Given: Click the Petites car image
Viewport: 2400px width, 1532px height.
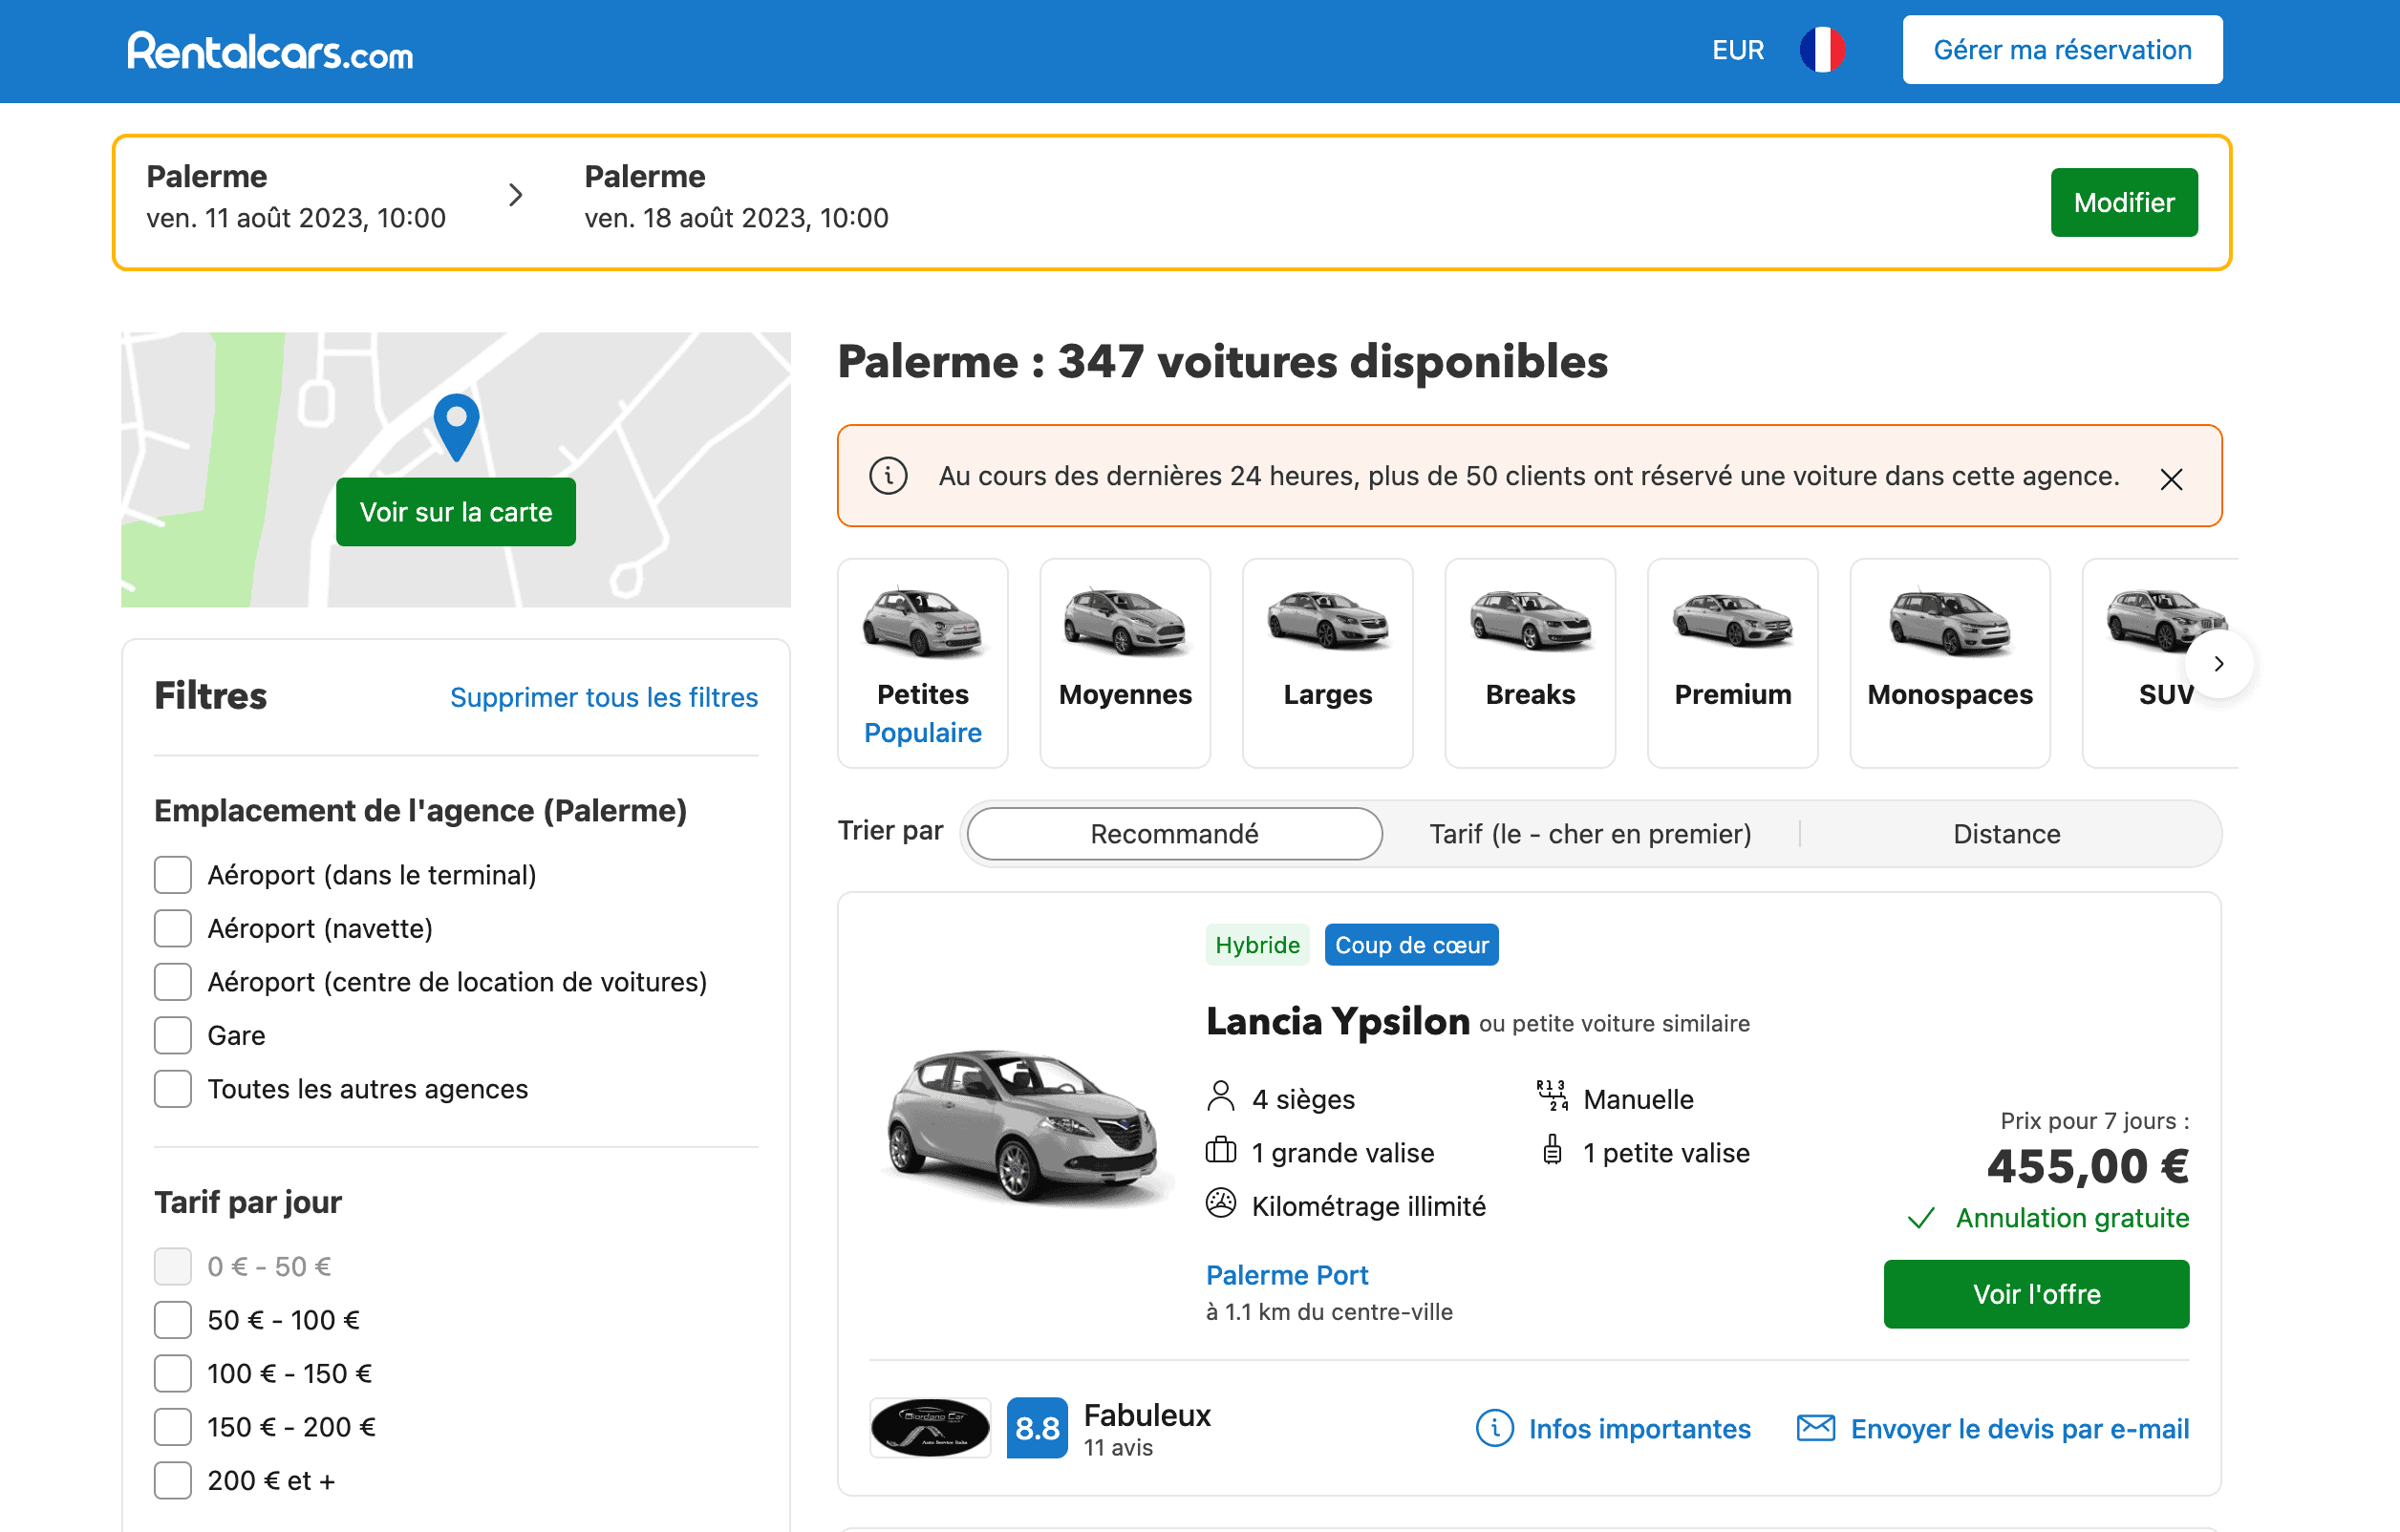Looking at the screenshot, I should [923, 622].
